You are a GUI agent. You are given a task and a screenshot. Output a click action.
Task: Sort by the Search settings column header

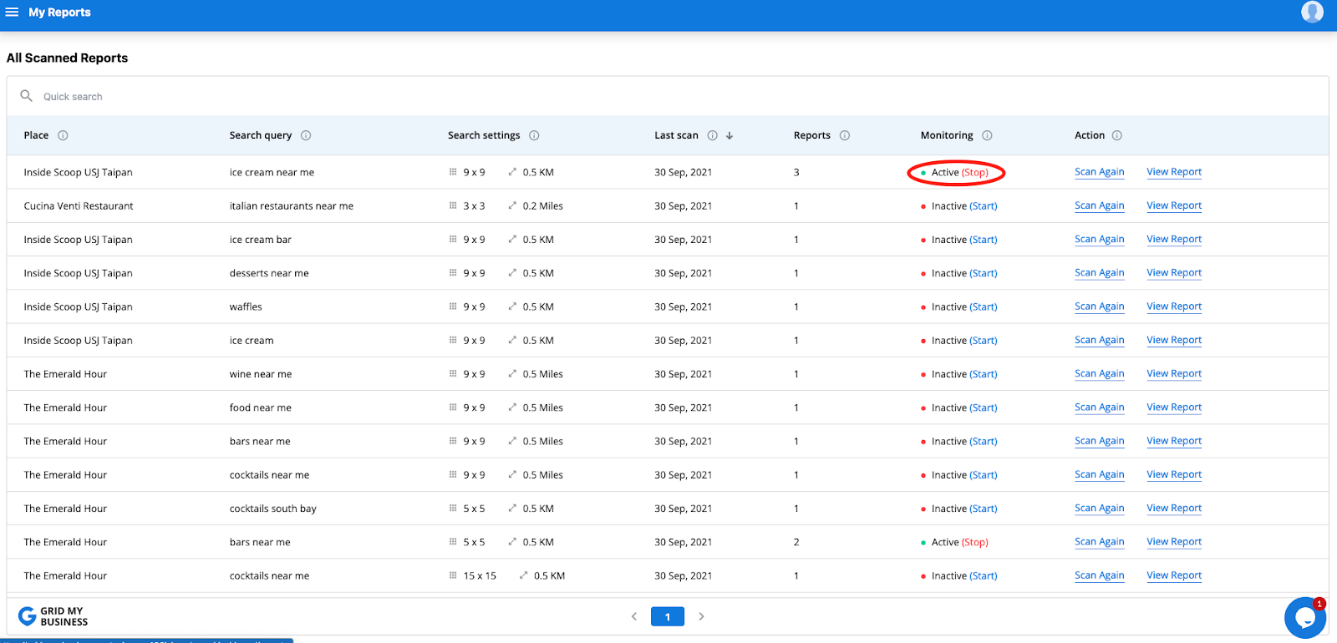pyautogui.click(x=484, y=135)
